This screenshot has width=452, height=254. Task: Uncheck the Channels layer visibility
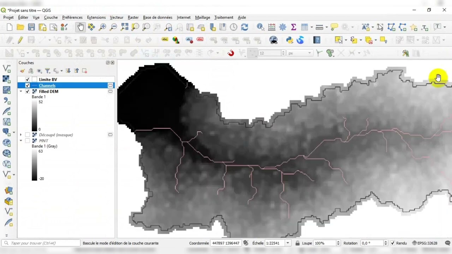click(x=27, y=85)
